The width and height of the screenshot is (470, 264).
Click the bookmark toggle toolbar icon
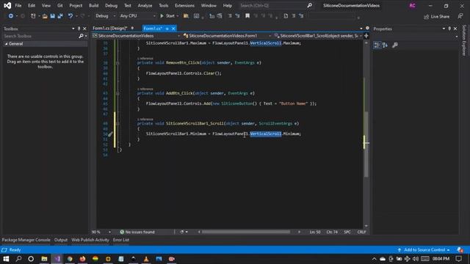tap(247, 16)
